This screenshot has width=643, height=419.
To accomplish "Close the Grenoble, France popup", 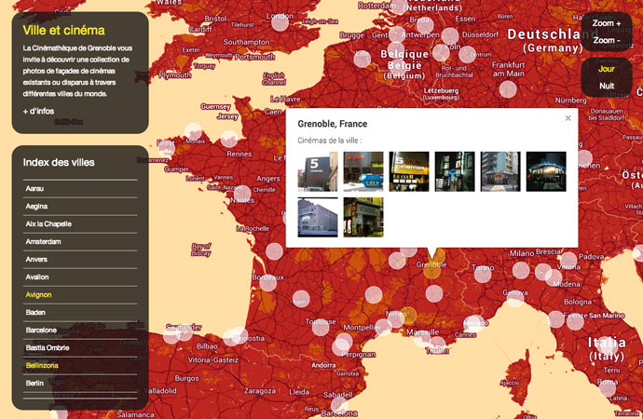I will click(x=568, y=118).
